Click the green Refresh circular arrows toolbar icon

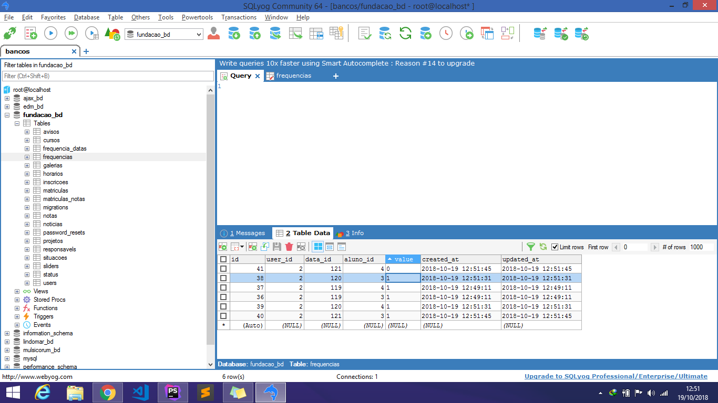point(405,34)
